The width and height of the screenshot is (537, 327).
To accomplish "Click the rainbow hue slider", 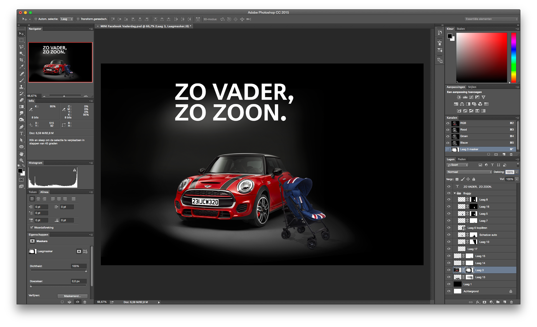I will [514, 57].
